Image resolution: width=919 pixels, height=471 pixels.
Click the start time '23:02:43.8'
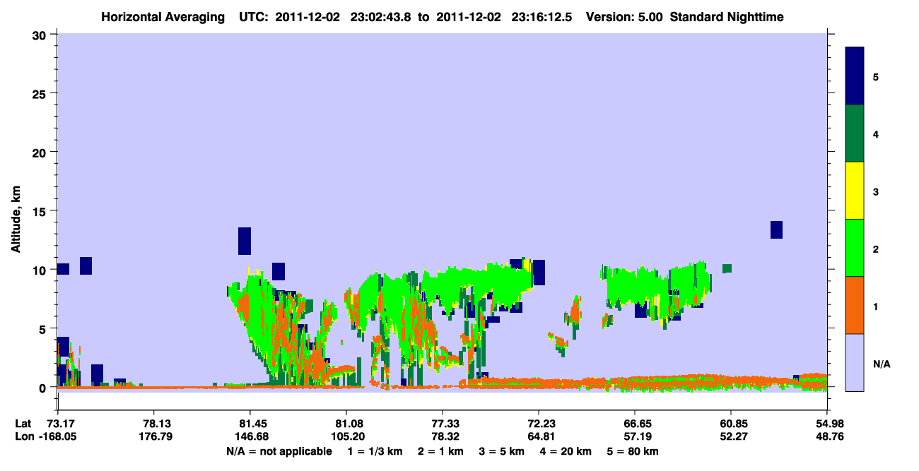(x=380, y=16)
